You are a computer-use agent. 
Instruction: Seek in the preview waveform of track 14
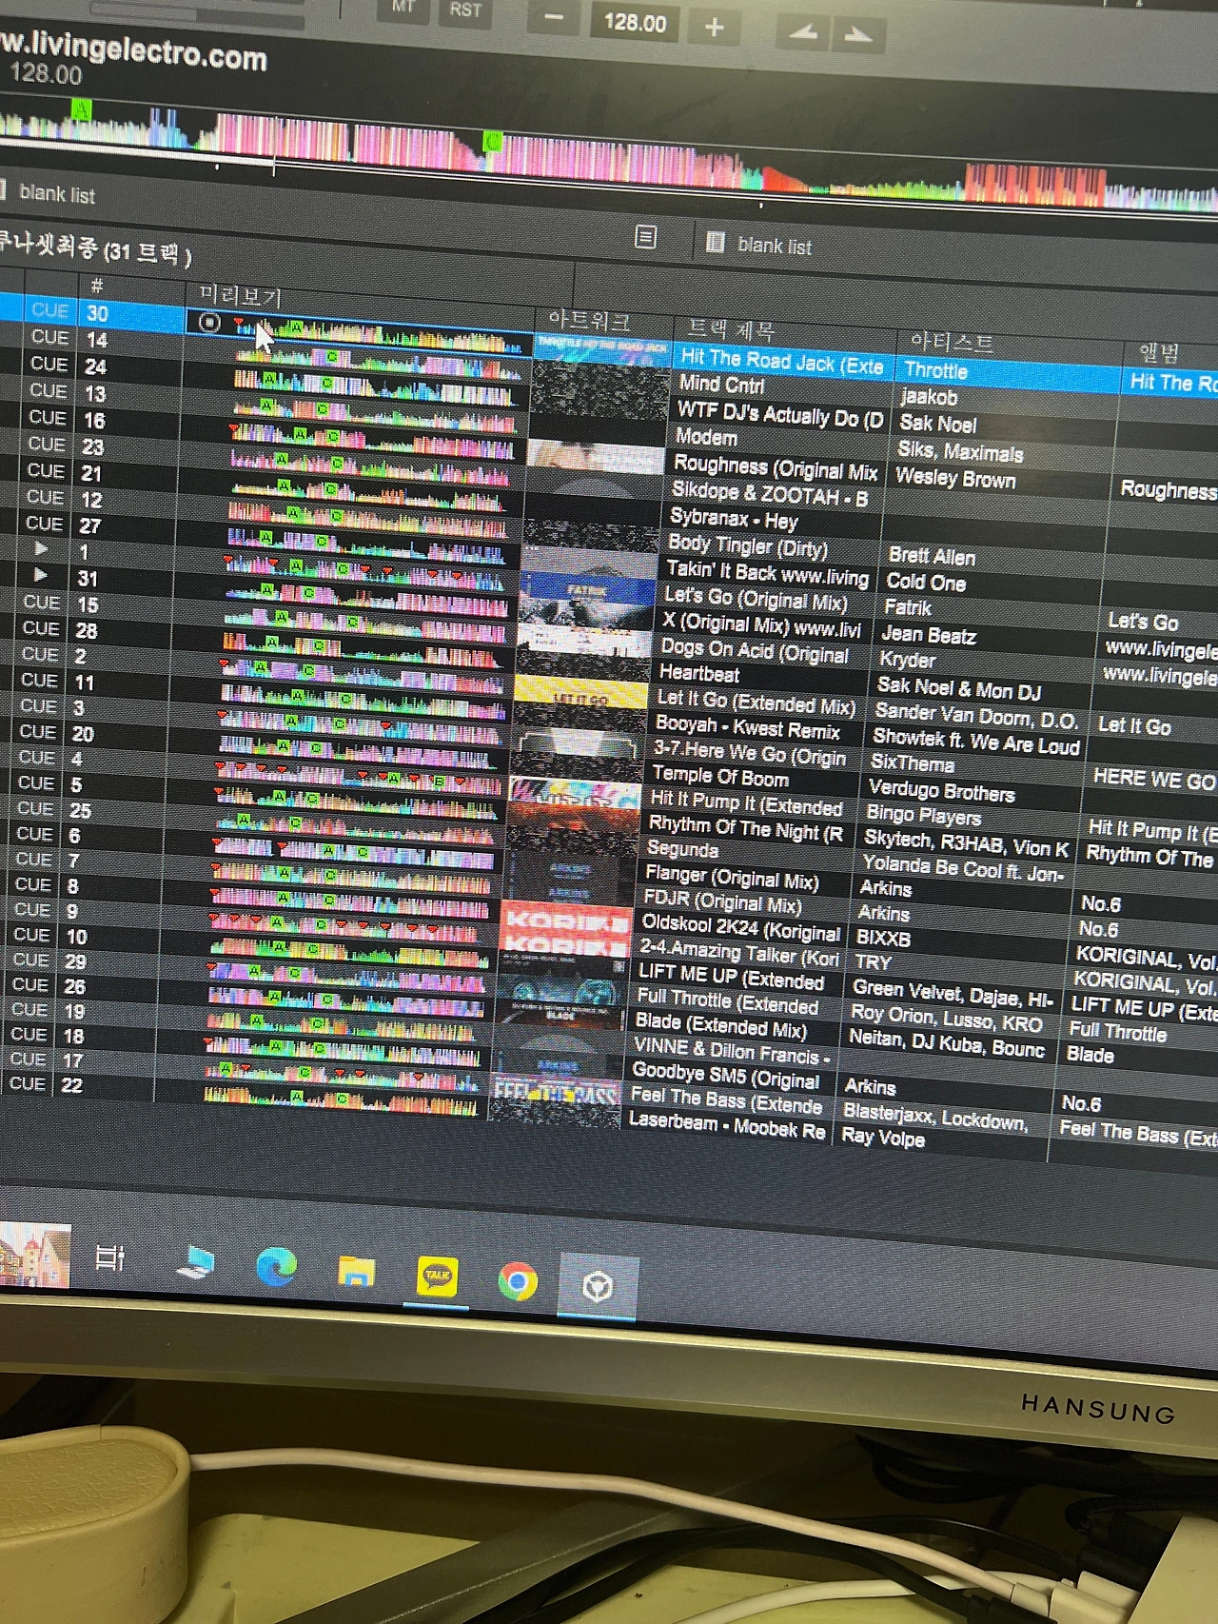379,361
